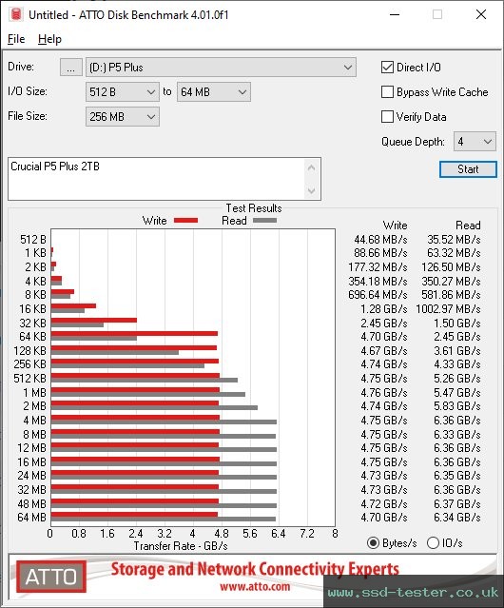Click the description box scroll up arrow

pyautogui.click(x=312, y=167)
